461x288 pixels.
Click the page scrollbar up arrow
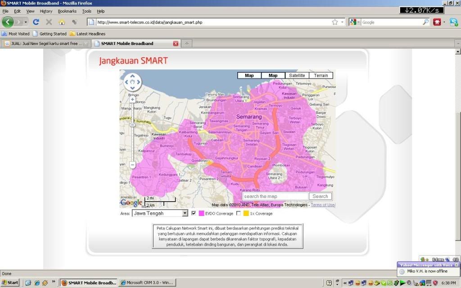tap(458, 52)
